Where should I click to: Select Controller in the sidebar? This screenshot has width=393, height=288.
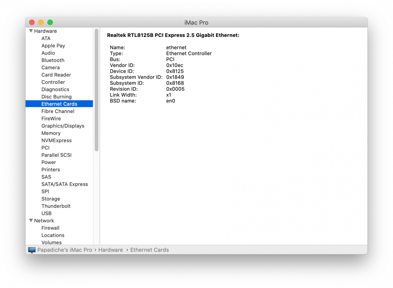point(53,82)
